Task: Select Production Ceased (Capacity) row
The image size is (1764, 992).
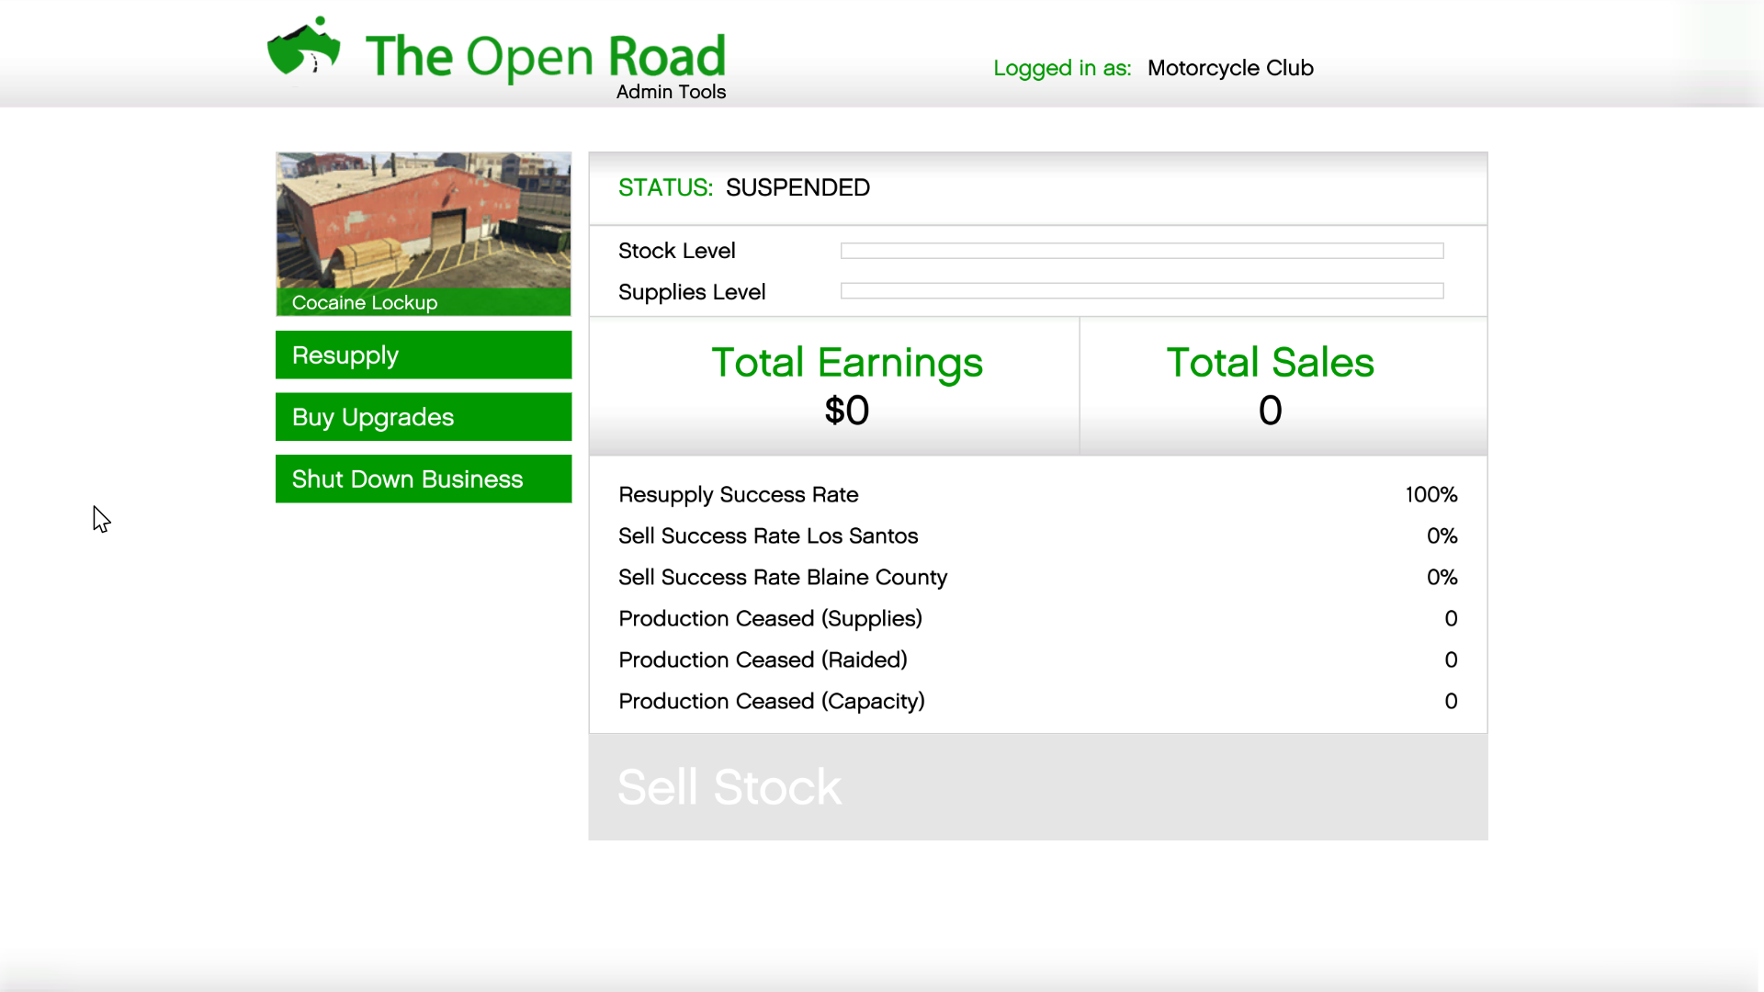Action: (1038, 701)
